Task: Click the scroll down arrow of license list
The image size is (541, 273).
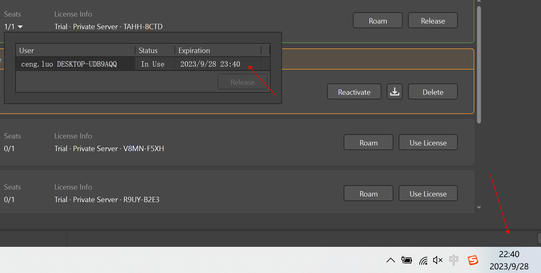Action: pyautogui.click(x=479, y=207)
